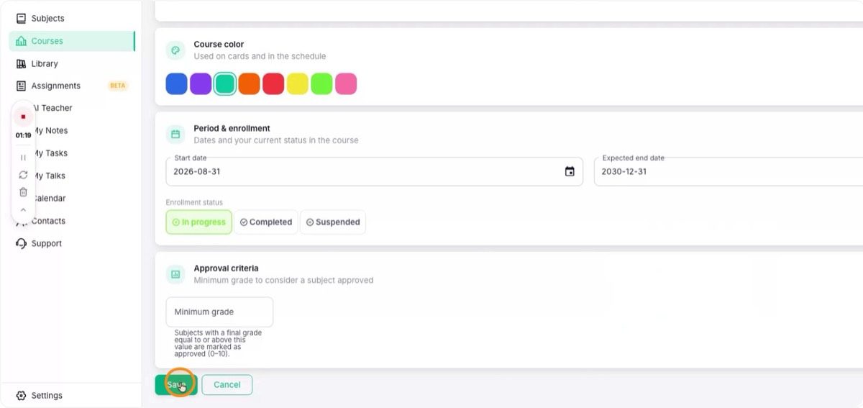
Task: Click the Courses bar chart icon
Action: coord(21,41)
